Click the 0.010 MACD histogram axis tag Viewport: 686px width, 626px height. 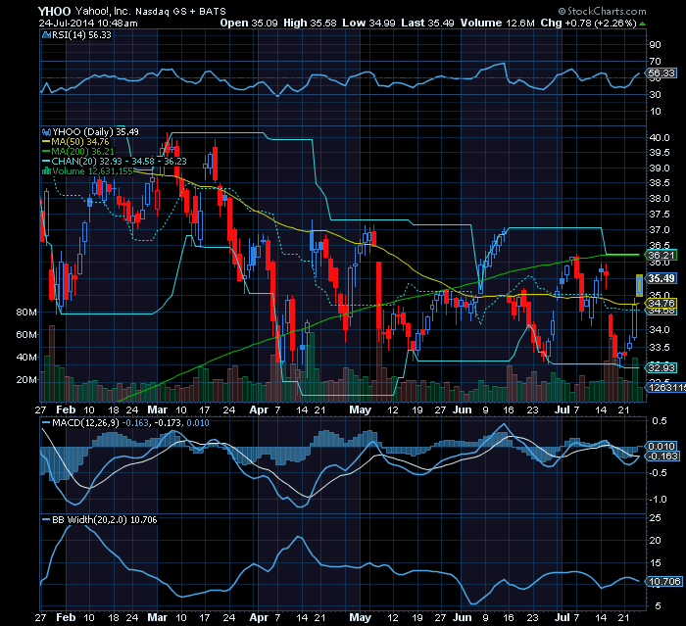[x=661, y=446]
